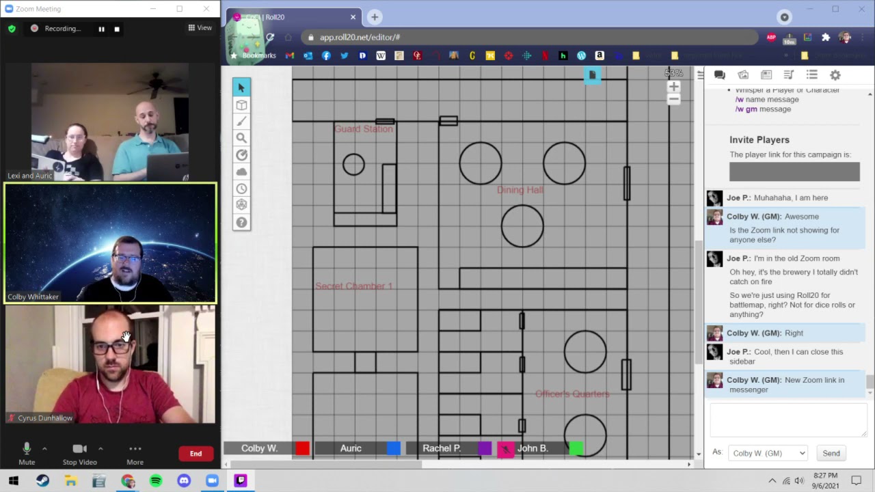Stop the Zoom recording
Screen dimensions: 875x492
coord(117,29)
